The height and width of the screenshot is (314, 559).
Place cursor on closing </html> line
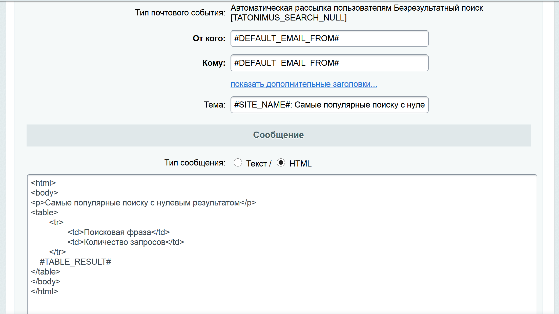[45, 291]
